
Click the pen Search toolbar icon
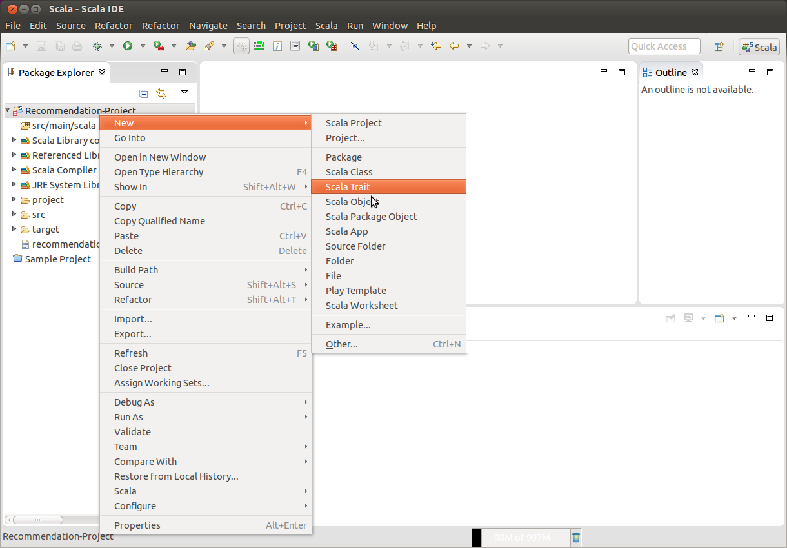(209, 46)
